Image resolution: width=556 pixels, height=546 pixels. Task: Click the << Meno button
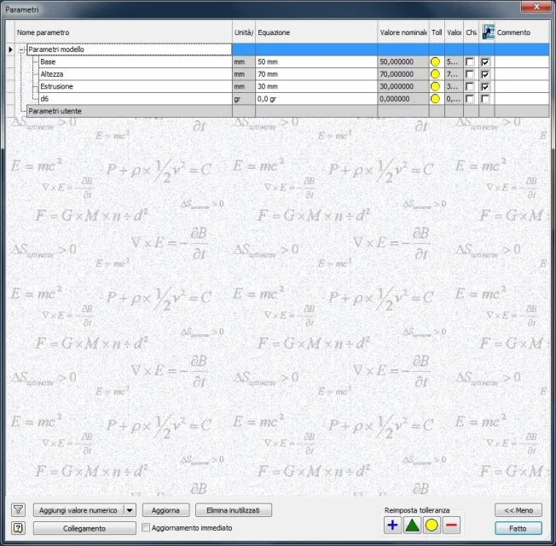[x=518, y=510]
